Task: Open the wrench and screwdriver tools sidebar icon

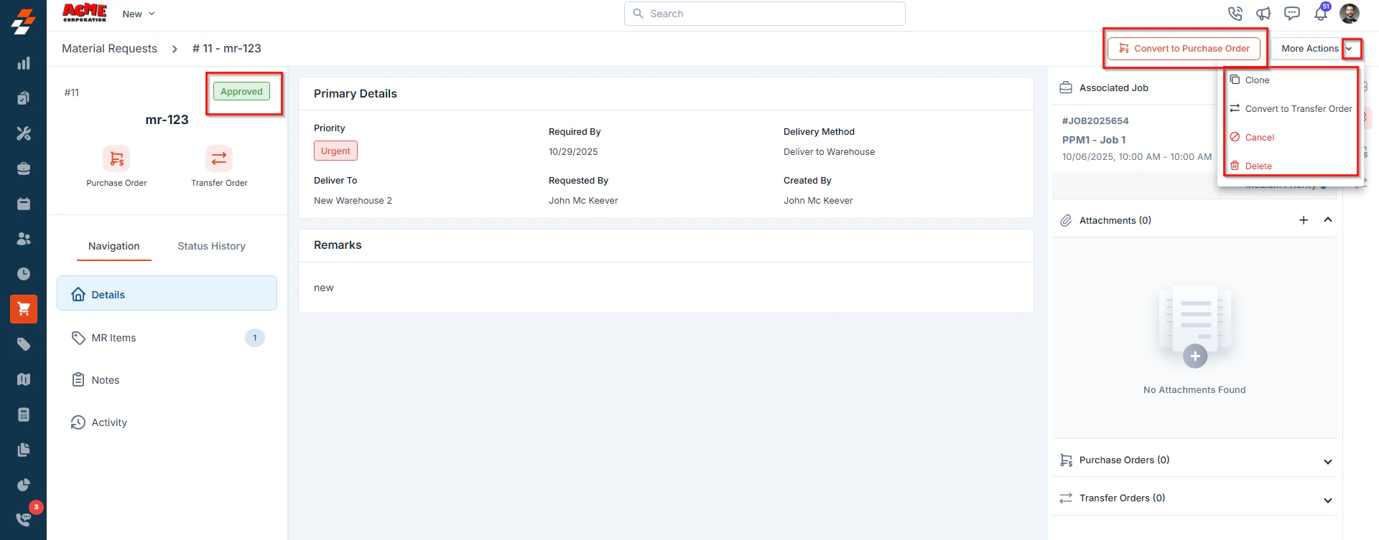Action: click(x=24, y=133)
